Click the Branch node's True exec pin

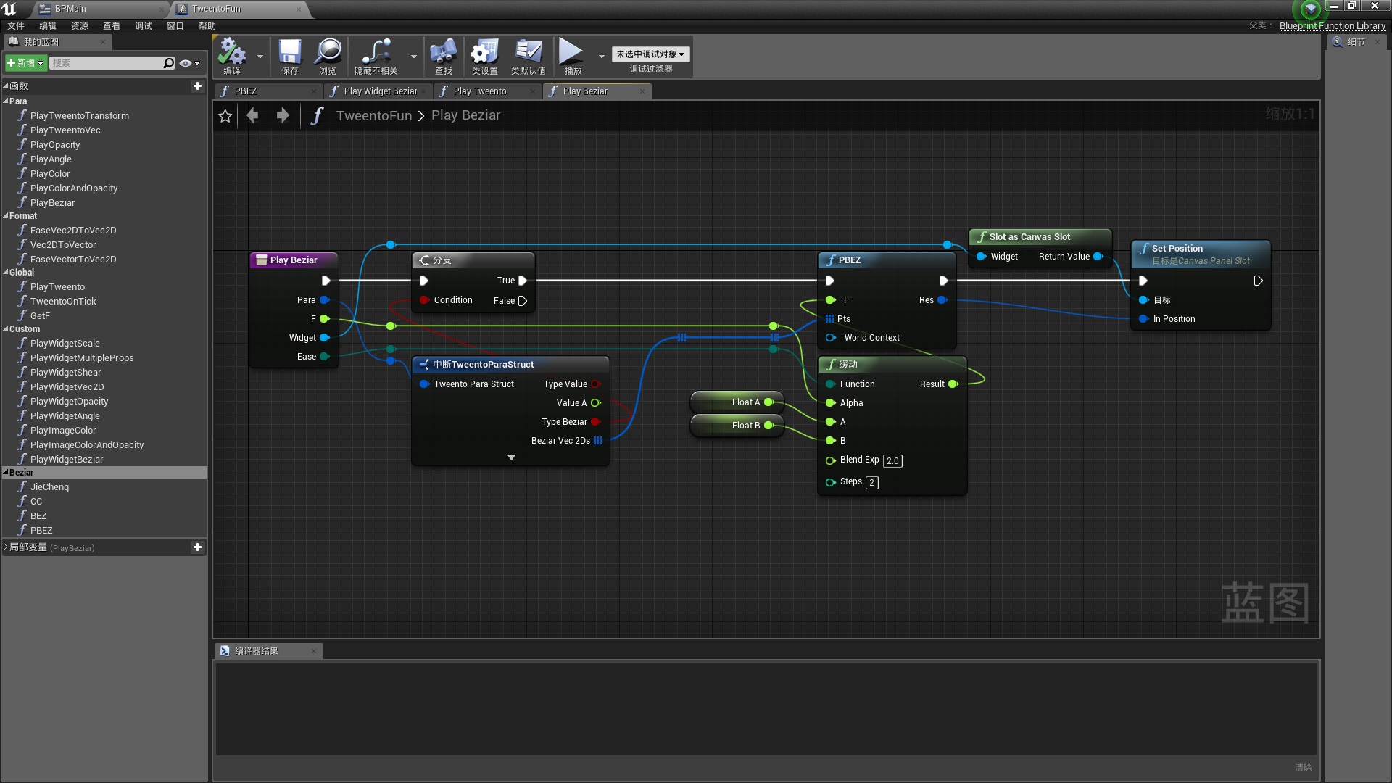click(x=523, y=281)
